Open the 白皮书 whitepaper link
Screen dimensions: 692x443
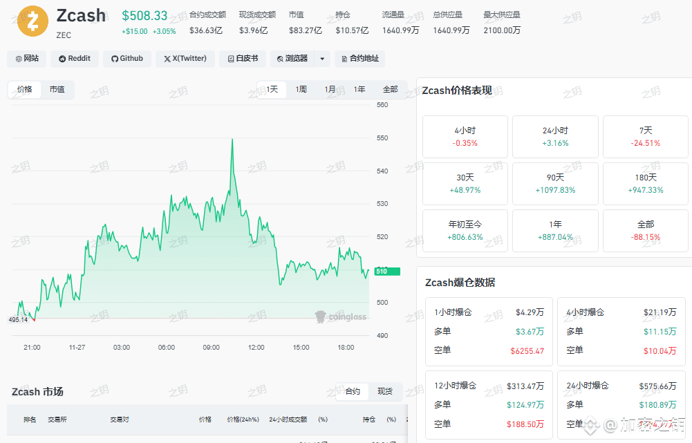coord(242,59)
